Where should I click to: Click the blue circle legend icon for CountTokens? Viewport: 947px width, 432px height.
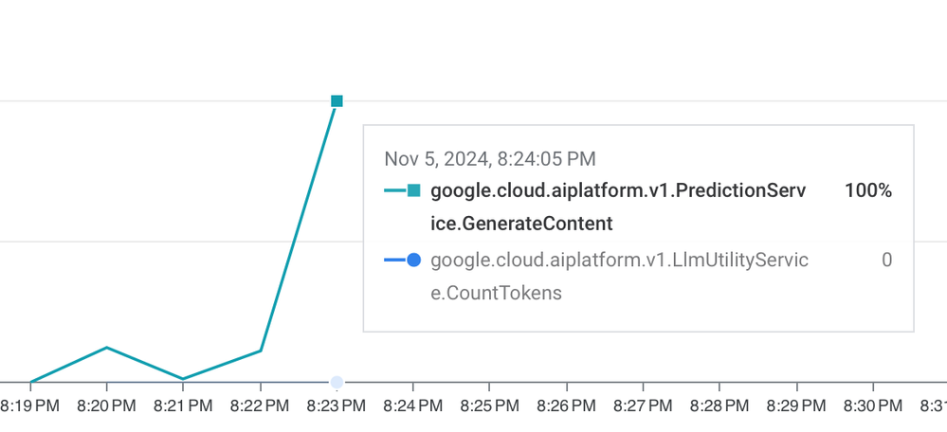pos(413,260)
